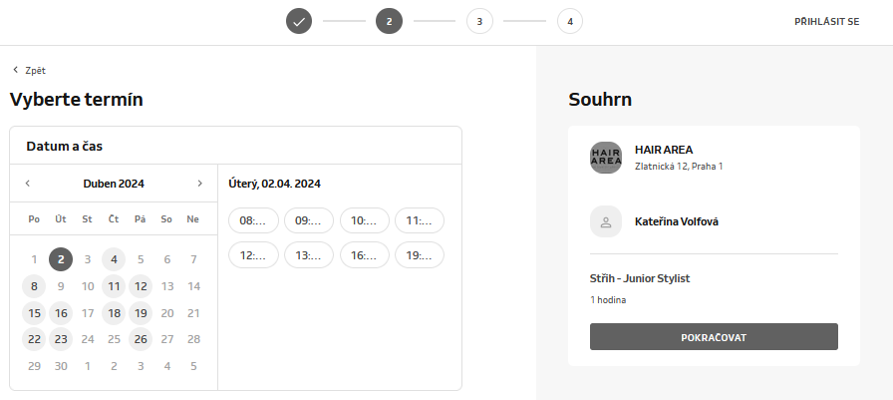This screenshot has width=893, height=400.
Task: Pick the 19: time slot
Action: coord(420,255)
